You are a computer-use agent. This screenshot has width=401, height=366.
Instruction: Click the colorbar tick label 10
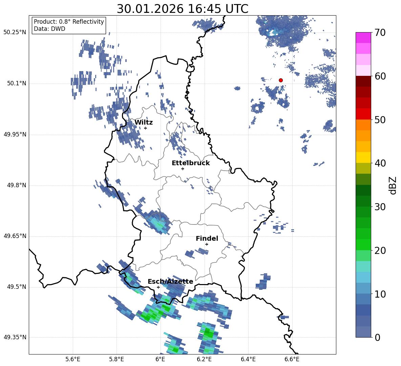[x=380, y=294]
